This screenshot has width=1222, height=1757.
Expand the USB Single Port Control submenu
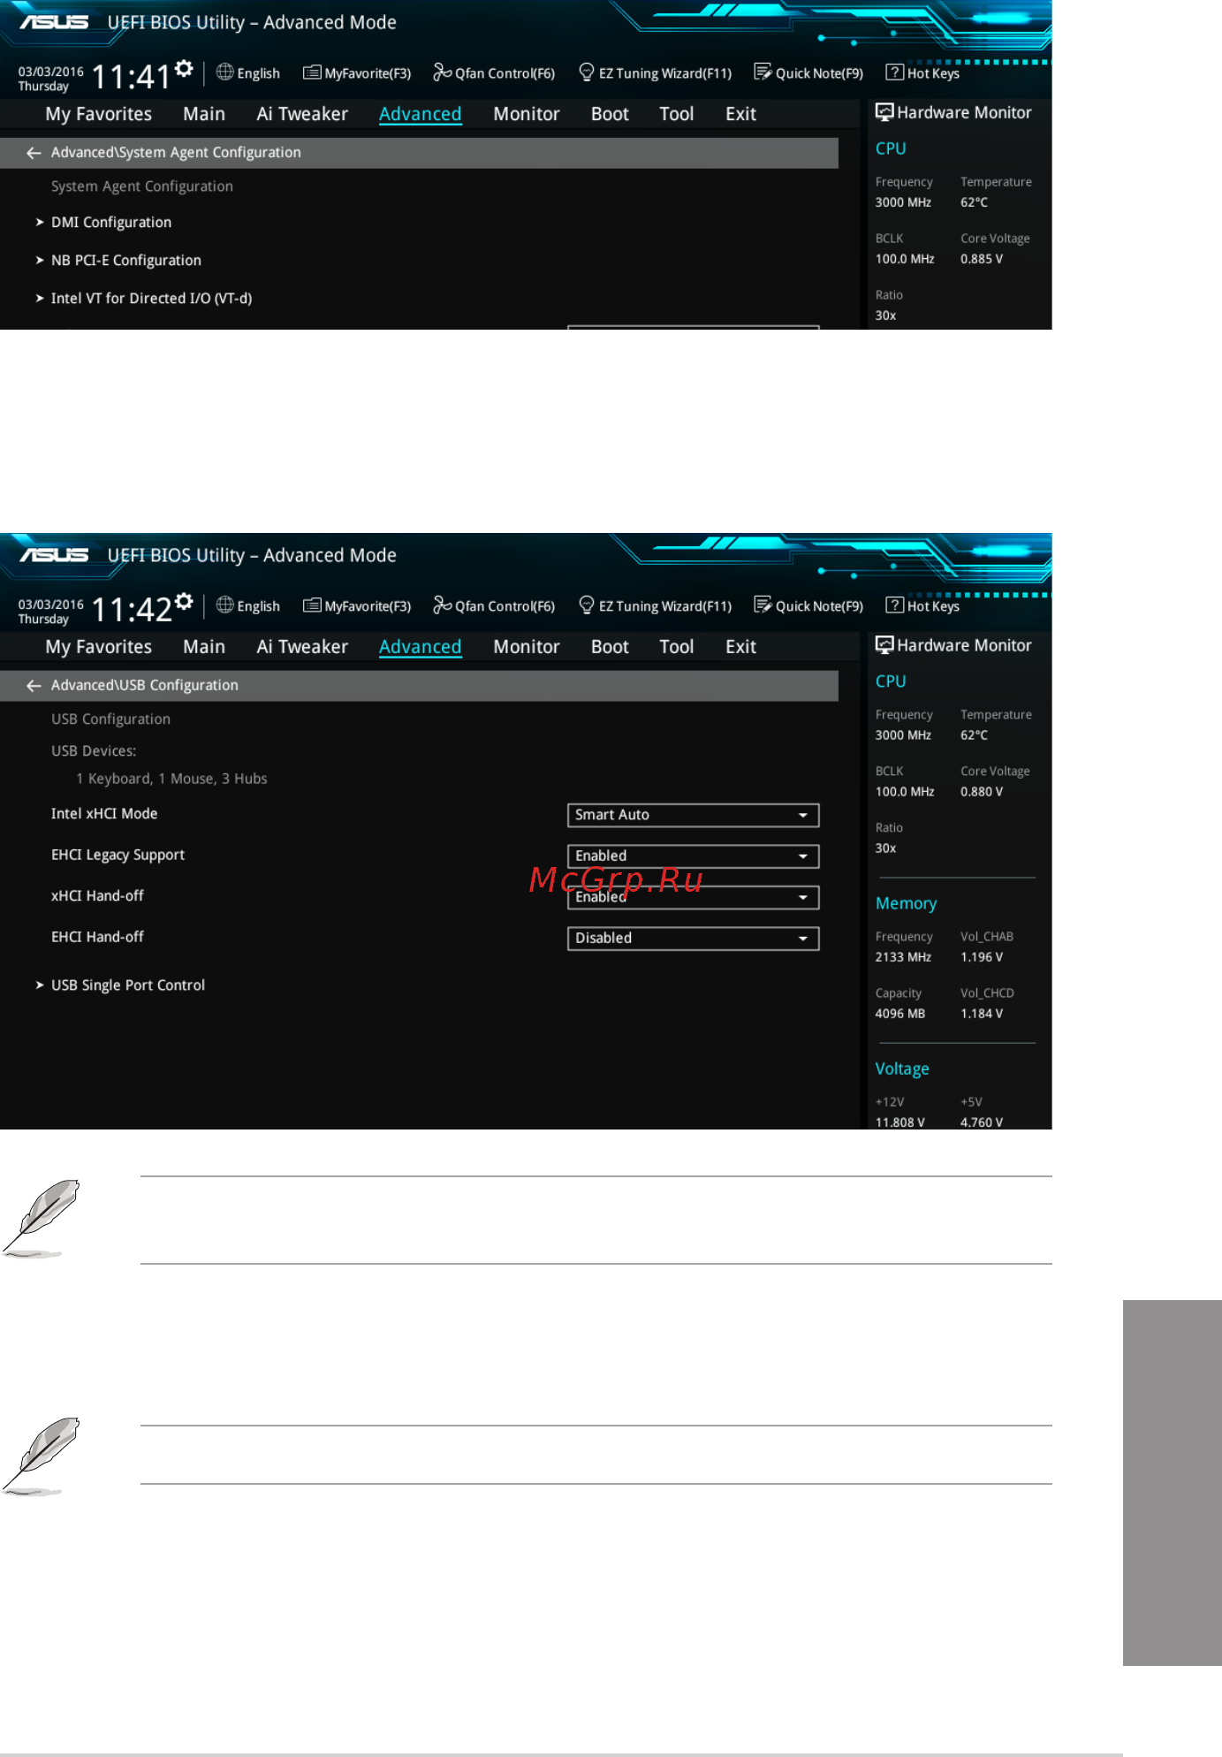(120, 985)
